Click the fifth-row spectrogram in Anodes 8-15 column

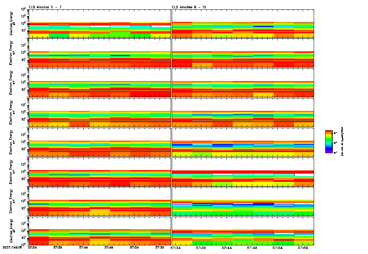click(243, 142)
